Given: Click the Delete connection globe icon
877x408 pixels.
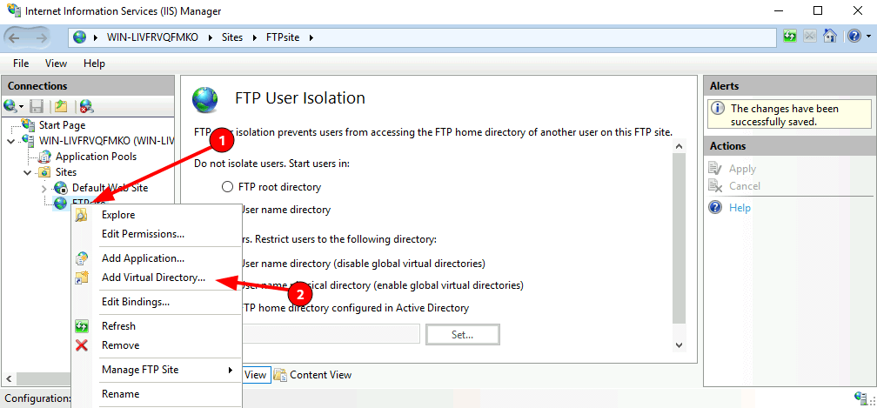Looking at the screenshot, I should coord(86,105).
